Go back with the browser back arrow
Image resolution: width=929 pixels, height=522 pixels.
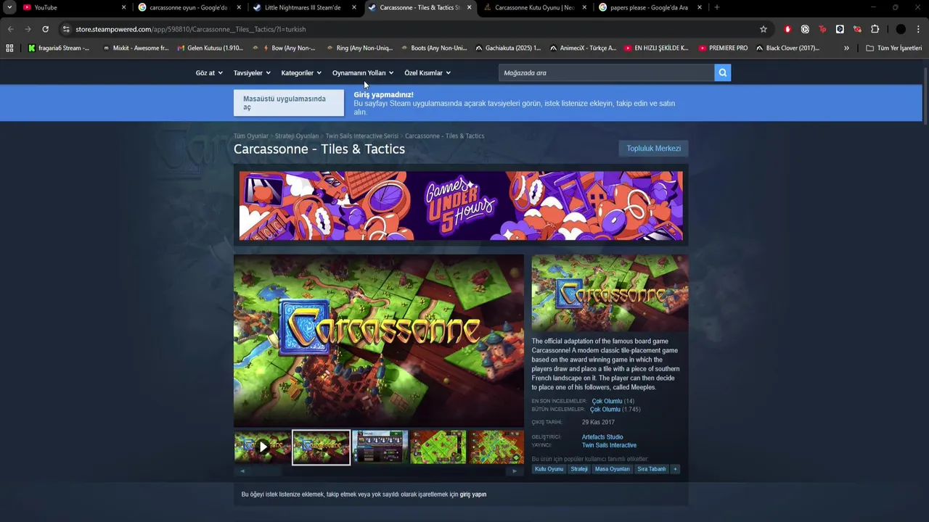pyautogui.click(x=10, y=29)
